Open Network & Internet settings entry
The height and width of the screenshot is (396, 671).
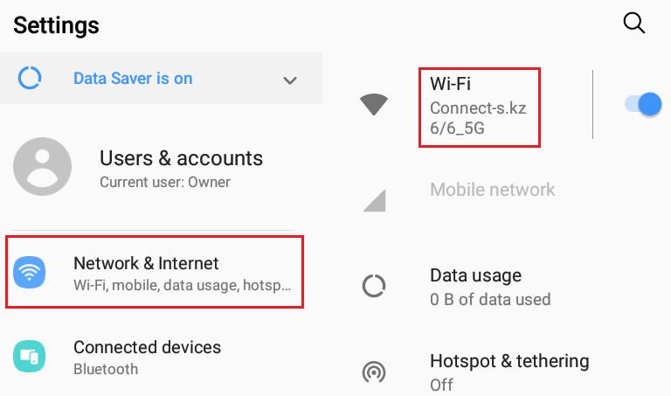pos(155,272)
